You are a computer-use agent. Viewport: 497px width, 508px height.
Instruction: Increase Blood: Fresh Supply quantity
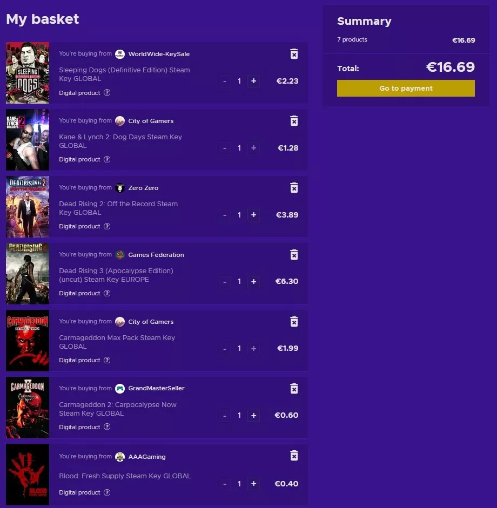click(x=253, y=484)
